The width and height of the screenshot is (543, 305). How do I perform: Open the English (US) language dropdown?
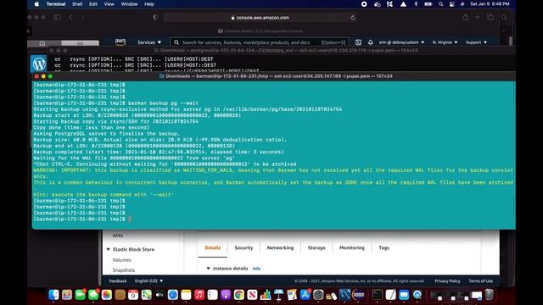(148, 281)
